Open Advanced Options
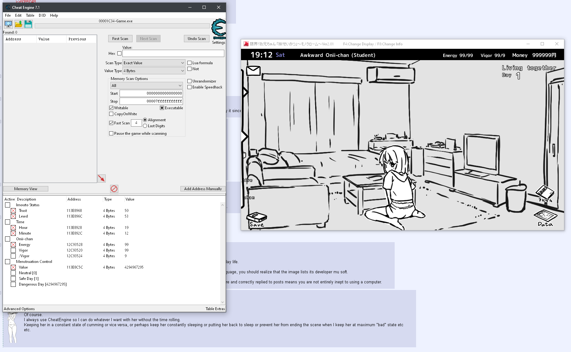The image size is (571, 352). point(19,309)
